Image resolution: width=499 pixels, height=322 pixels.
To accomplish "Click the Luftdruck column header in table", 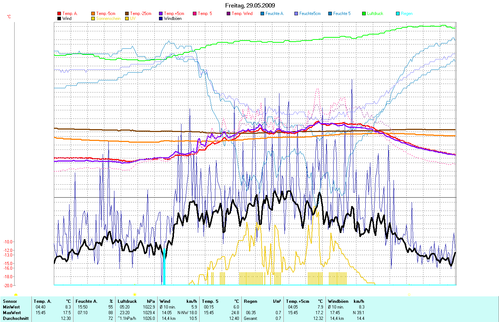I will tap(127, 301).
